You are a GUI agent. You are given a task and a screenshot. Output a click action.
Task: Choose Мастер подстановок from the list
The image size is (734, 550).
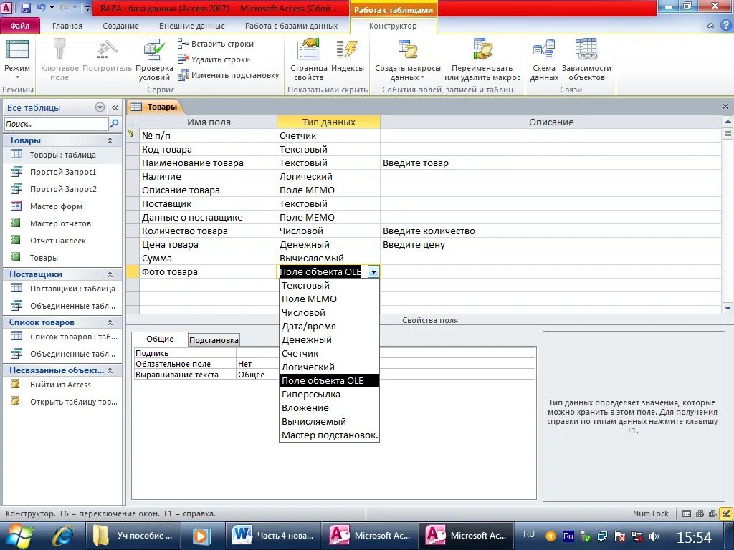click(329, 435)
